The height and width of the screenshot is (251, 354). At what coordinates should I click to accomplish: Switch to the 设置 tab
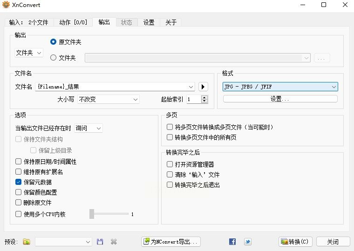(149, 22)
